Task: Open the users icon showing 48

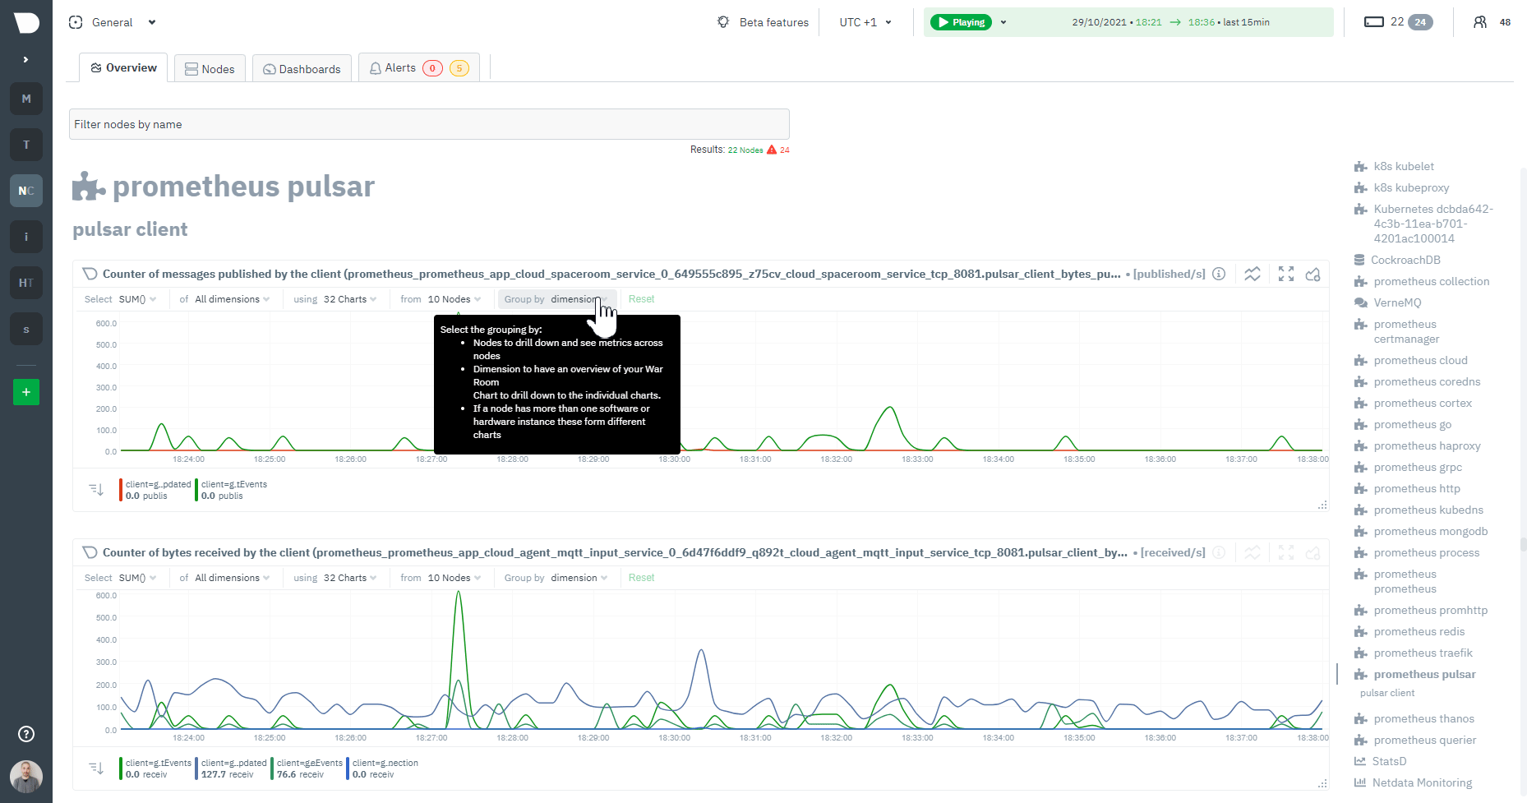Action: tap(1483, 22)
